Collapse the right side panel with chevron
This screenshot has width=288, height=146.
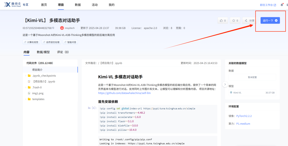pos(225,85)
